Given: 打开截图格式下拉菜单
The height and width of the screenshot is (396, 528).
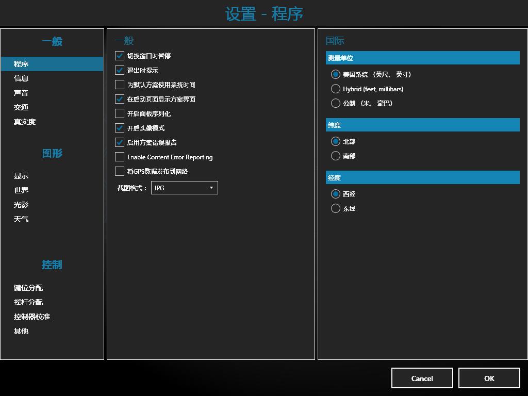Looking at the screenshot, I should (x=211, y=188).
